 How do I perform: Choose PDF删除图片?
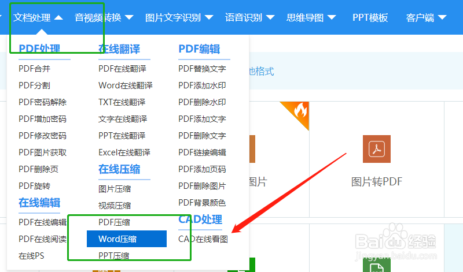tap(202, 187)
